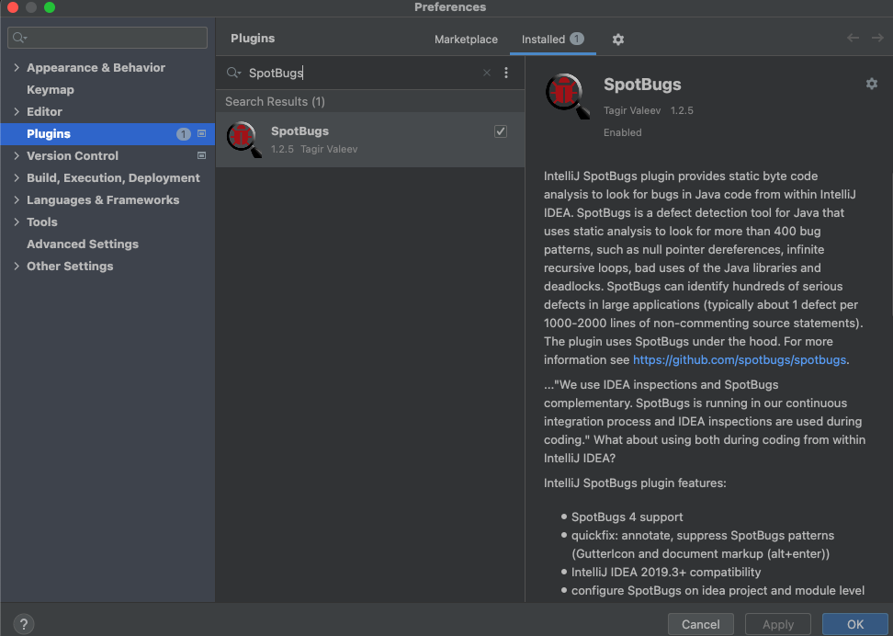Image resolution: width=893 pixels, height=636 pixels.
Task: Click the project-level icon beside Plugins
Action: coord(201,133)
